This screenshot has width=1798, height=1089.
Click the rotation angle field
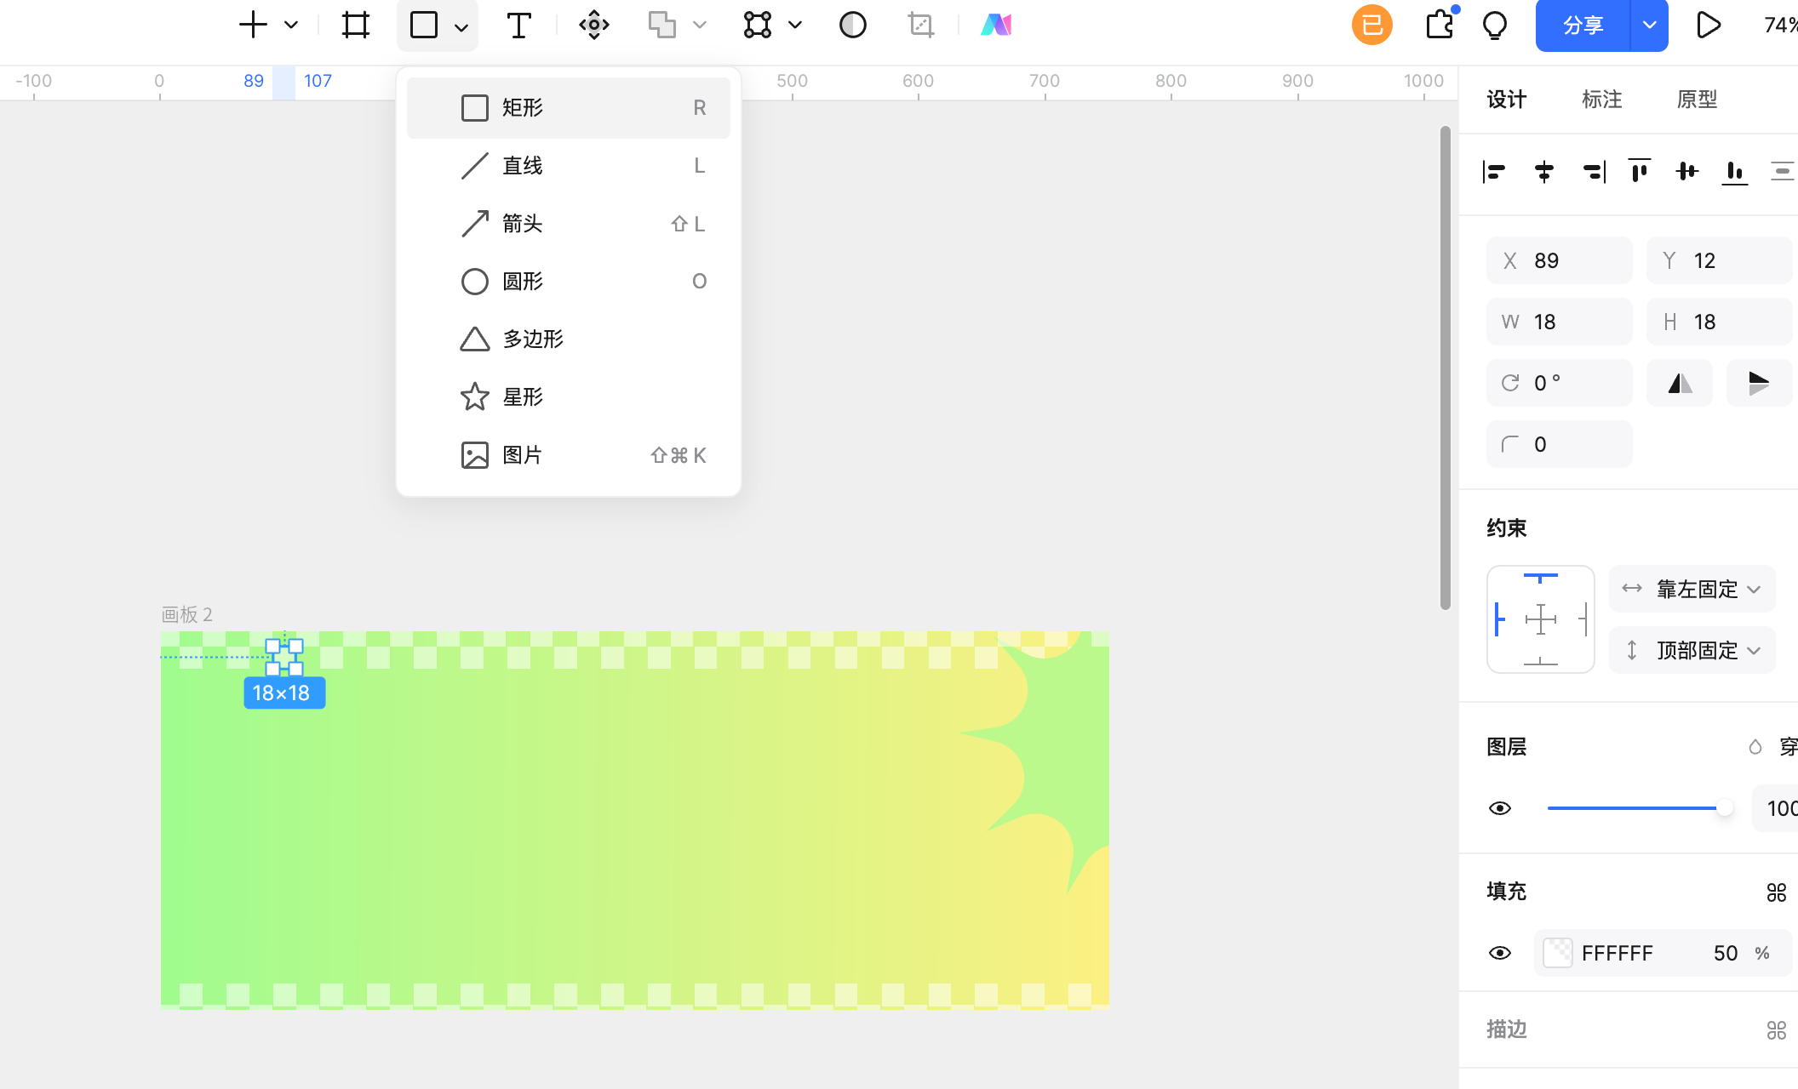(x=1560, y=383)
